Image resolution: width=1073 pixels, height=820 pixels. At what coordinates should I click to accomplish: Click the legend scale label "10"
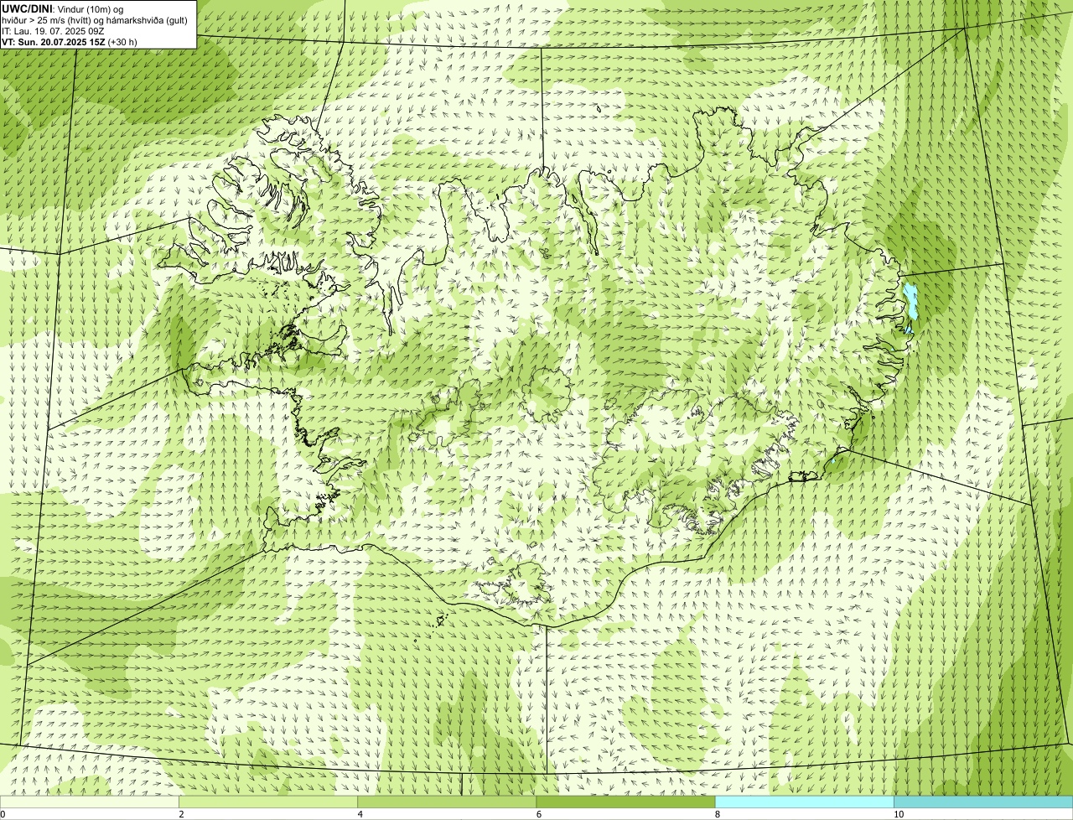[x=899, y=814]
